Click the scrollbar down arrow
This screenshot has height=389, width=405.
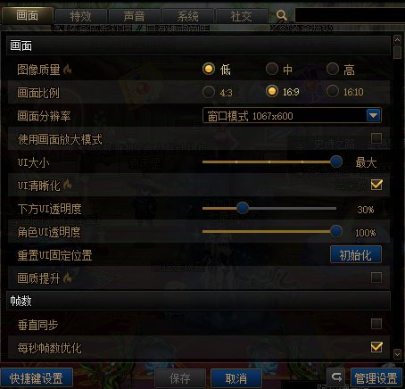click(x=397, y=354)
